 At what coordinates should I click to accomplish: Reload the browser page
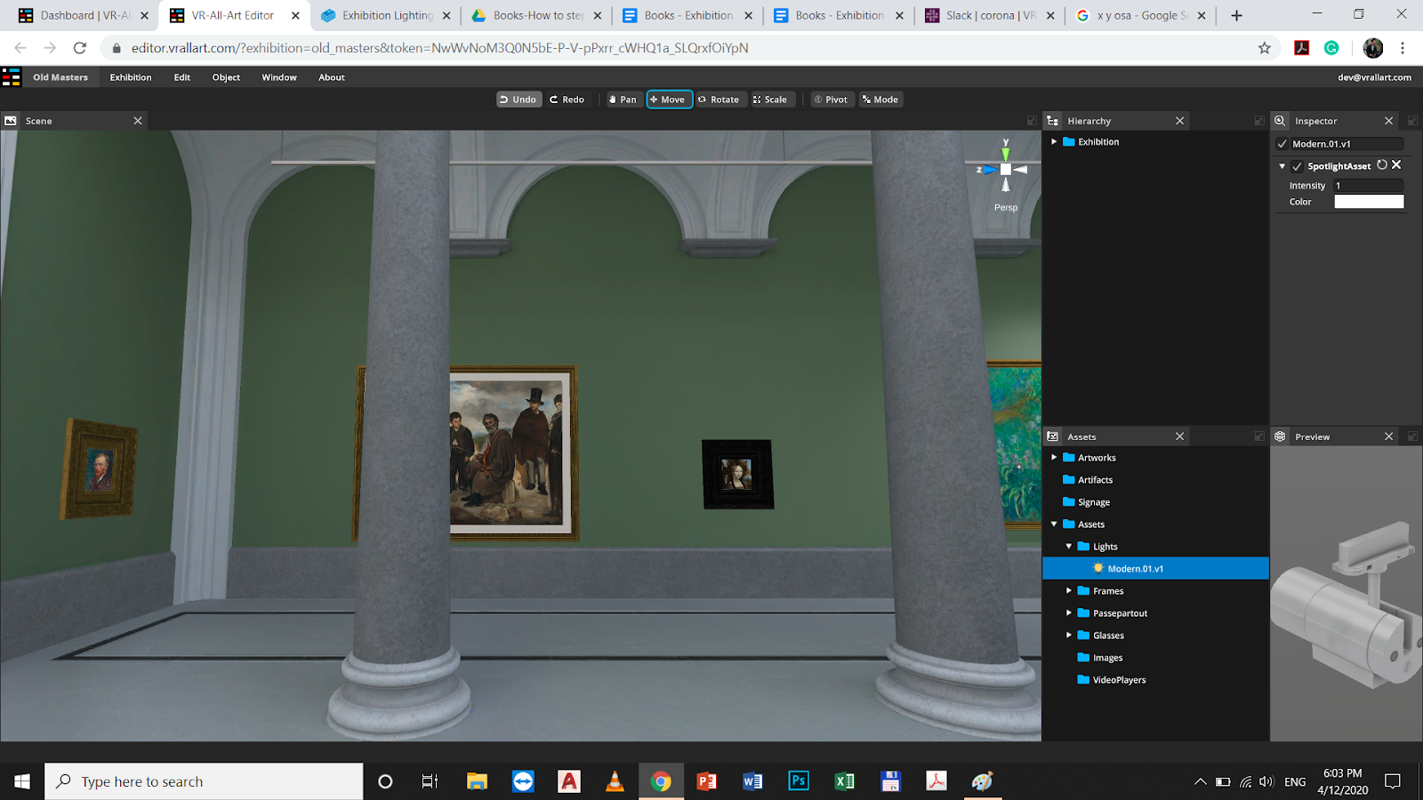80,48
